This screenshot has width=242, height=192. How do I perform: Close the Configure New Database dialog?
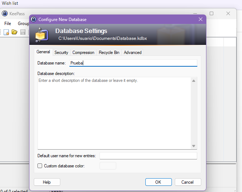click(201, 20)
